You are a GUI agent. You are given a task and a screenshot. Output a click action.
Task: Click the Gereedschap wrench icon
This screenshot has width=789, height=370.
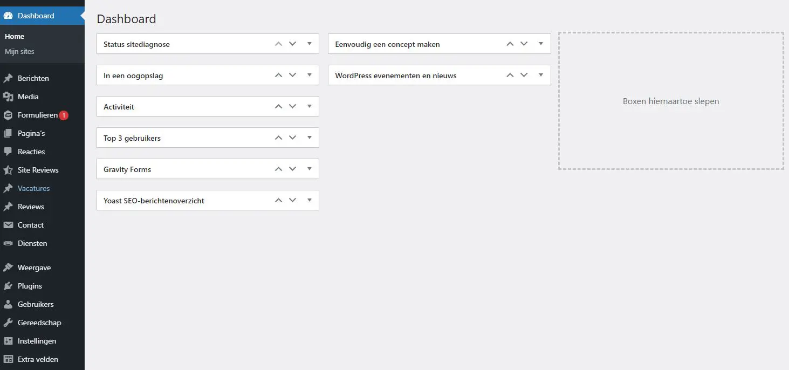[x=8, y=323]
